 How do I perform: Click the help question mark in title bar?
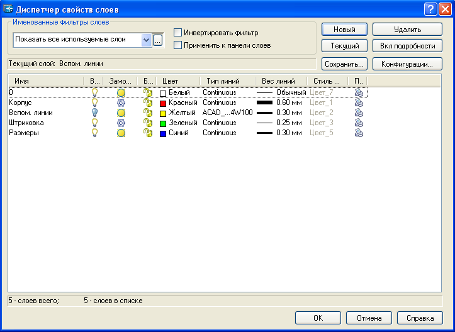point(430,9)
